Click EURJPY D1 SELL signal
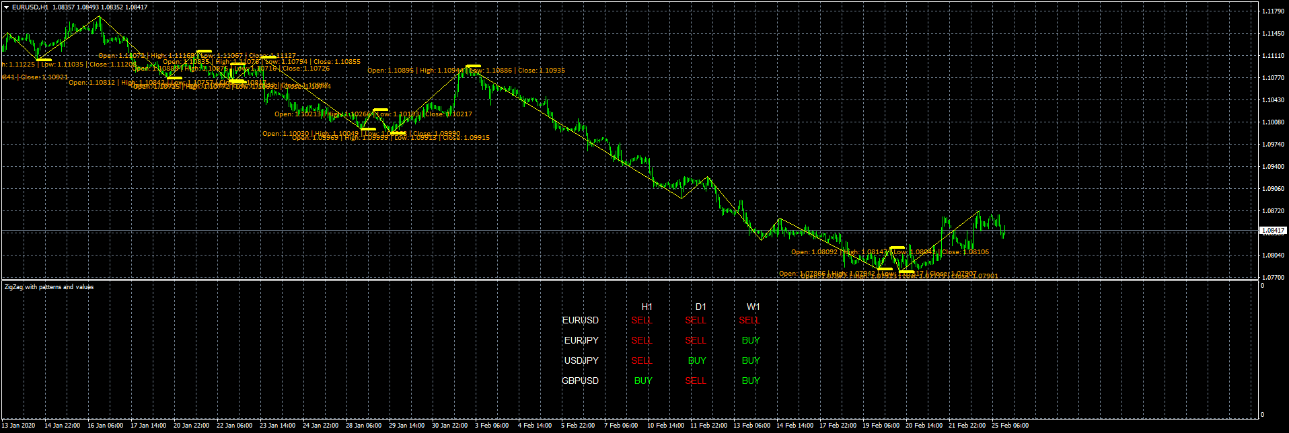Image resolution: width=1289 pixels, height=433 pixels. coord(696,340)
